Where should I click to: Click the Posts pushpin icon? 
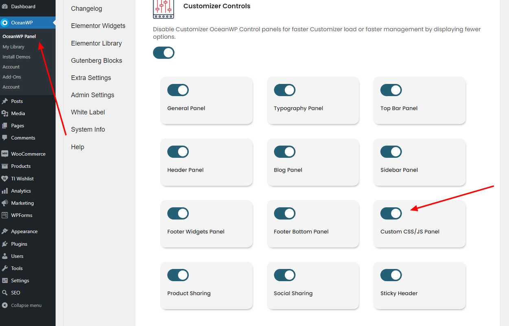(5, 101)
